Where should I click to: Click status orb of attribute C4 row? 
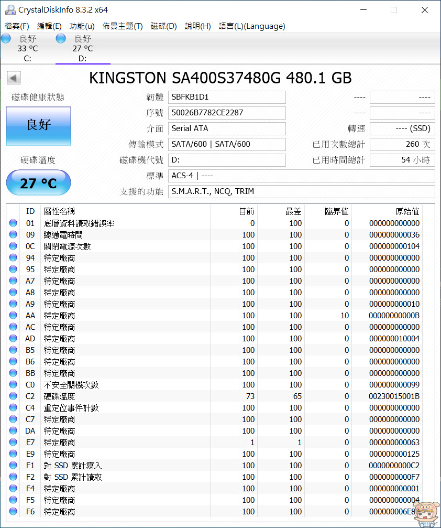tap(13, 407)
